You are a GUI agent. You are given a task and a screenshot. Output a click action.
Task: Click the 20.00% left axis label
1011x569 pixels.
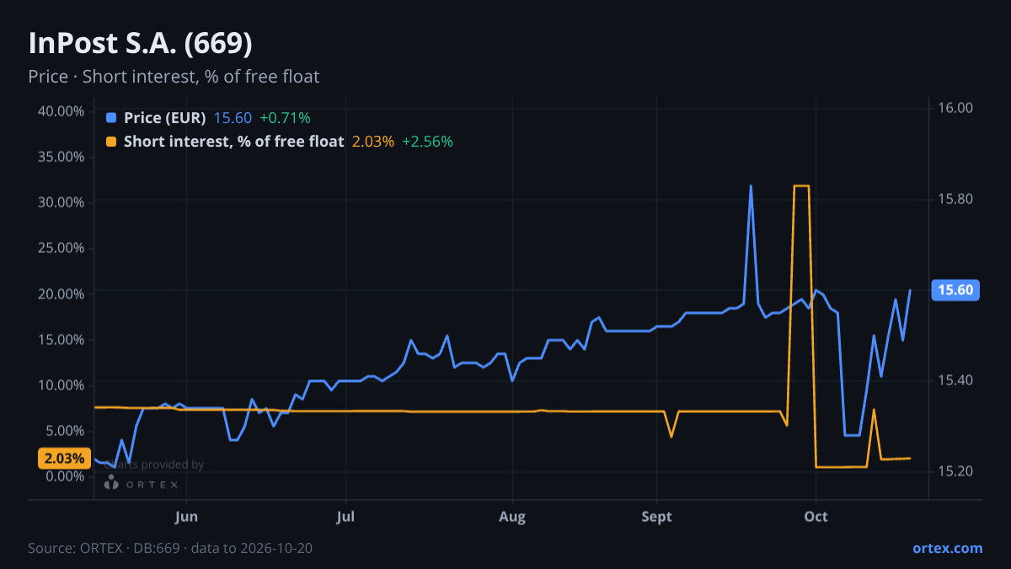pyautogui.click(x=61, y=293)
